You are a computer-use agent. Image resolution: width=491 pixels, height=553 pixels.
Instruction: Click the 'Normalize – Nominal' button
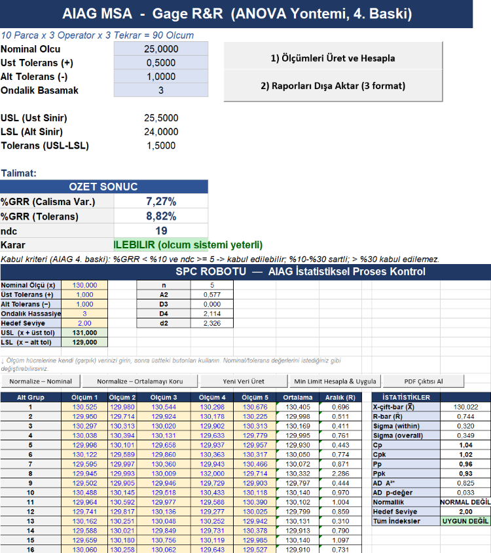point(41,381)
